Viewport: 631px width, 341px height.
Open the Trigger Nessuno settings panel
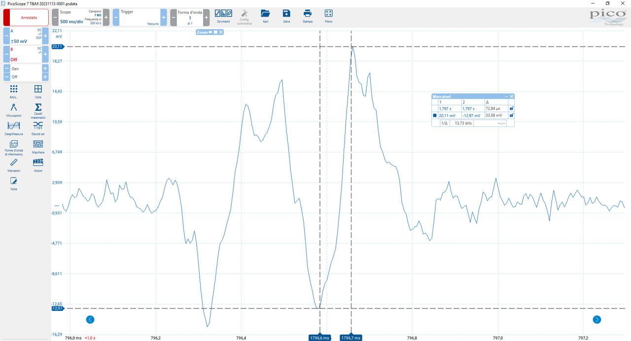[x=140, y=17]
